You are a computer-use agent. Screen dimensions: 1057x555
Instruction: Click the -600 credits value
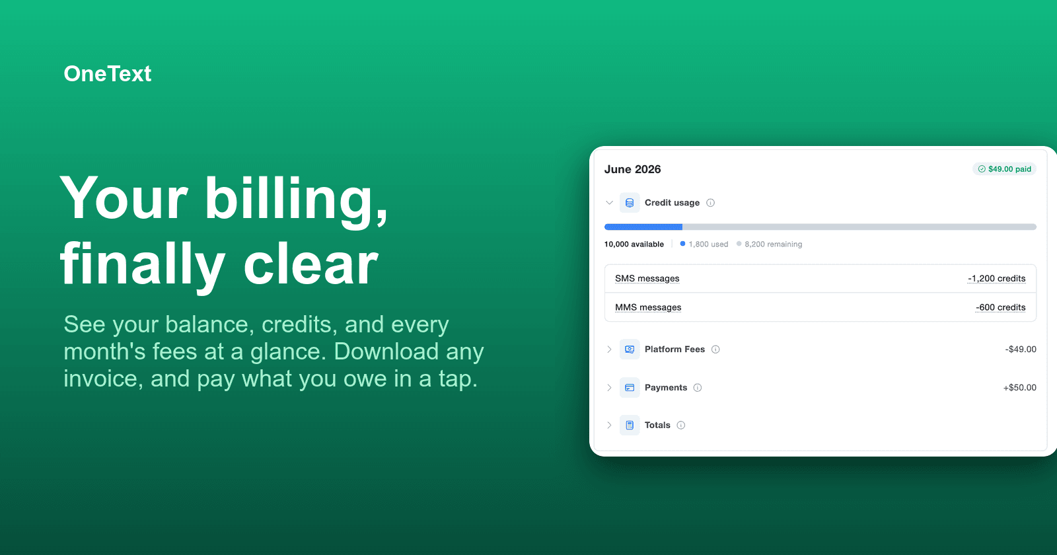[x=1000, y=307]
